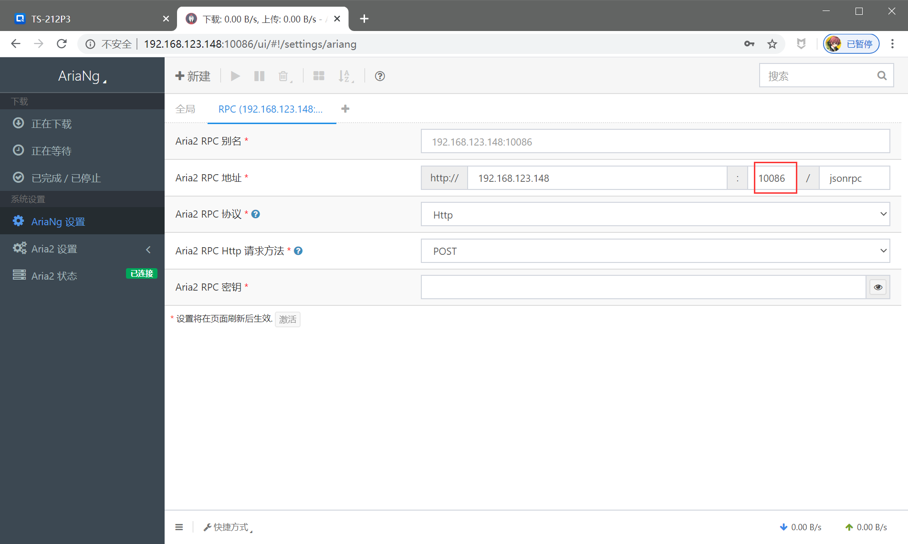This screenshot has height=544, width=908.
Task: Open Finished / Stopped (已完成 / 已停止) list
Action: 82,178
